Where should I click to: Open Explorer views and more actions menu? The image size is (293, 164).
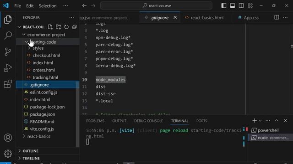point(71,17)
